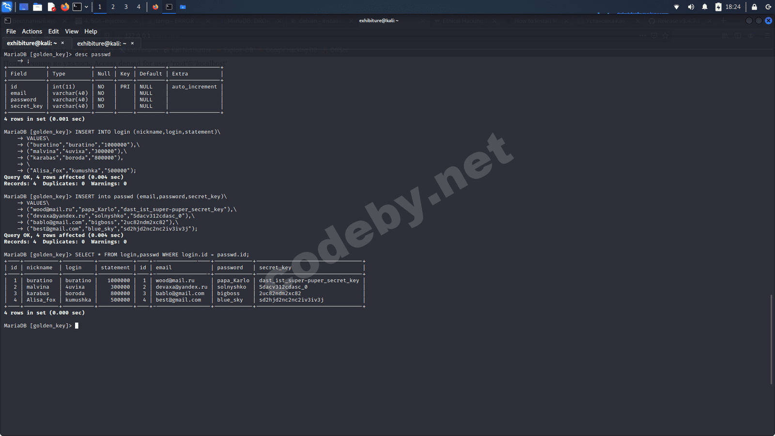Click 'Alisa_fox' in the result table
This screenshot has height=436, width=775.
41,300
